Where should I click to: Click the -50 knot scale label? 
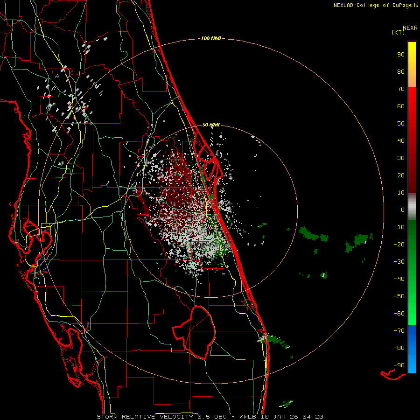[399, 296]
